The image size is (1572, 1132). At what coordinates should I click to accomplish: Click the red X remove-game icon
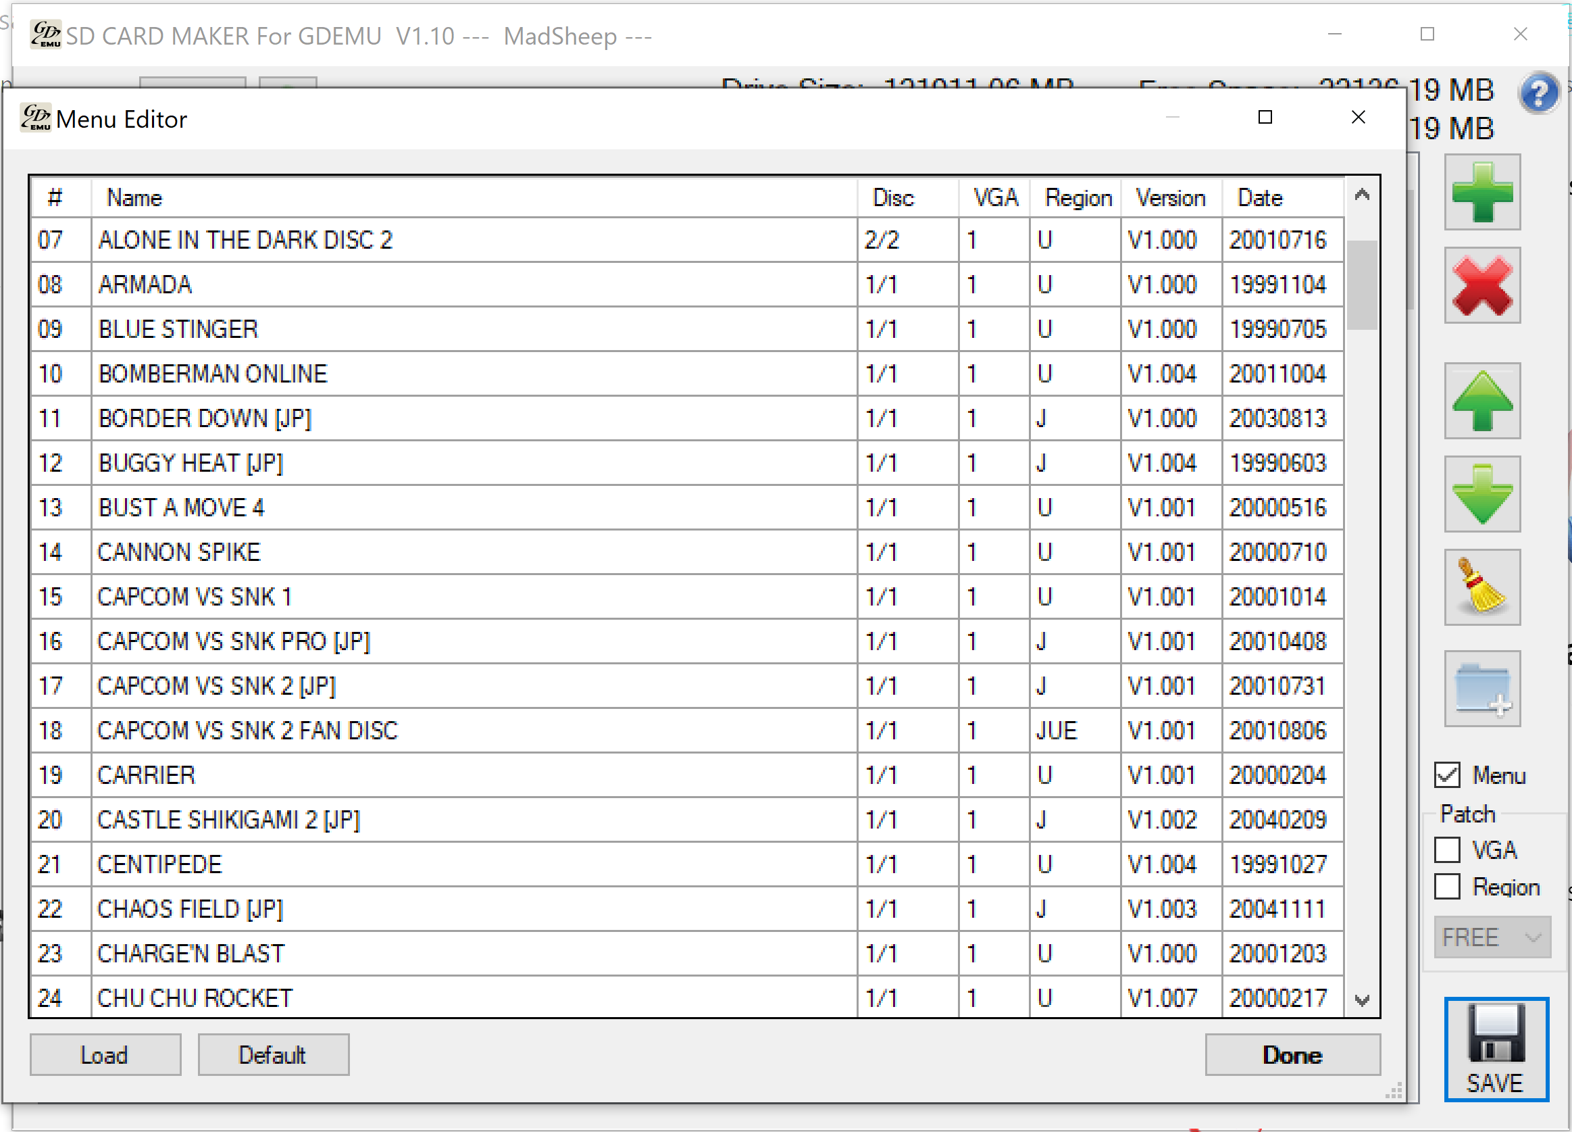(x=1482, y=285)
